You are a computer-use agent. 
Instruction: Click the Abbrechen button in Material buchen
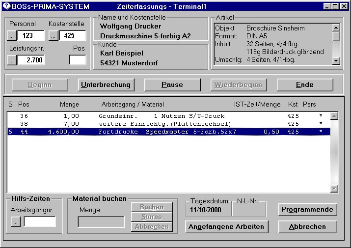152,227
